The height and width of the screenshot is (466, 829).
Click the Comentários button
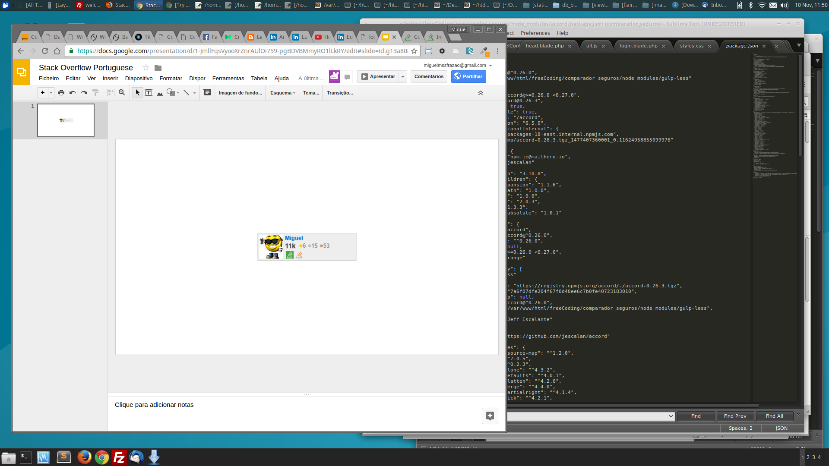click(429, 76)
